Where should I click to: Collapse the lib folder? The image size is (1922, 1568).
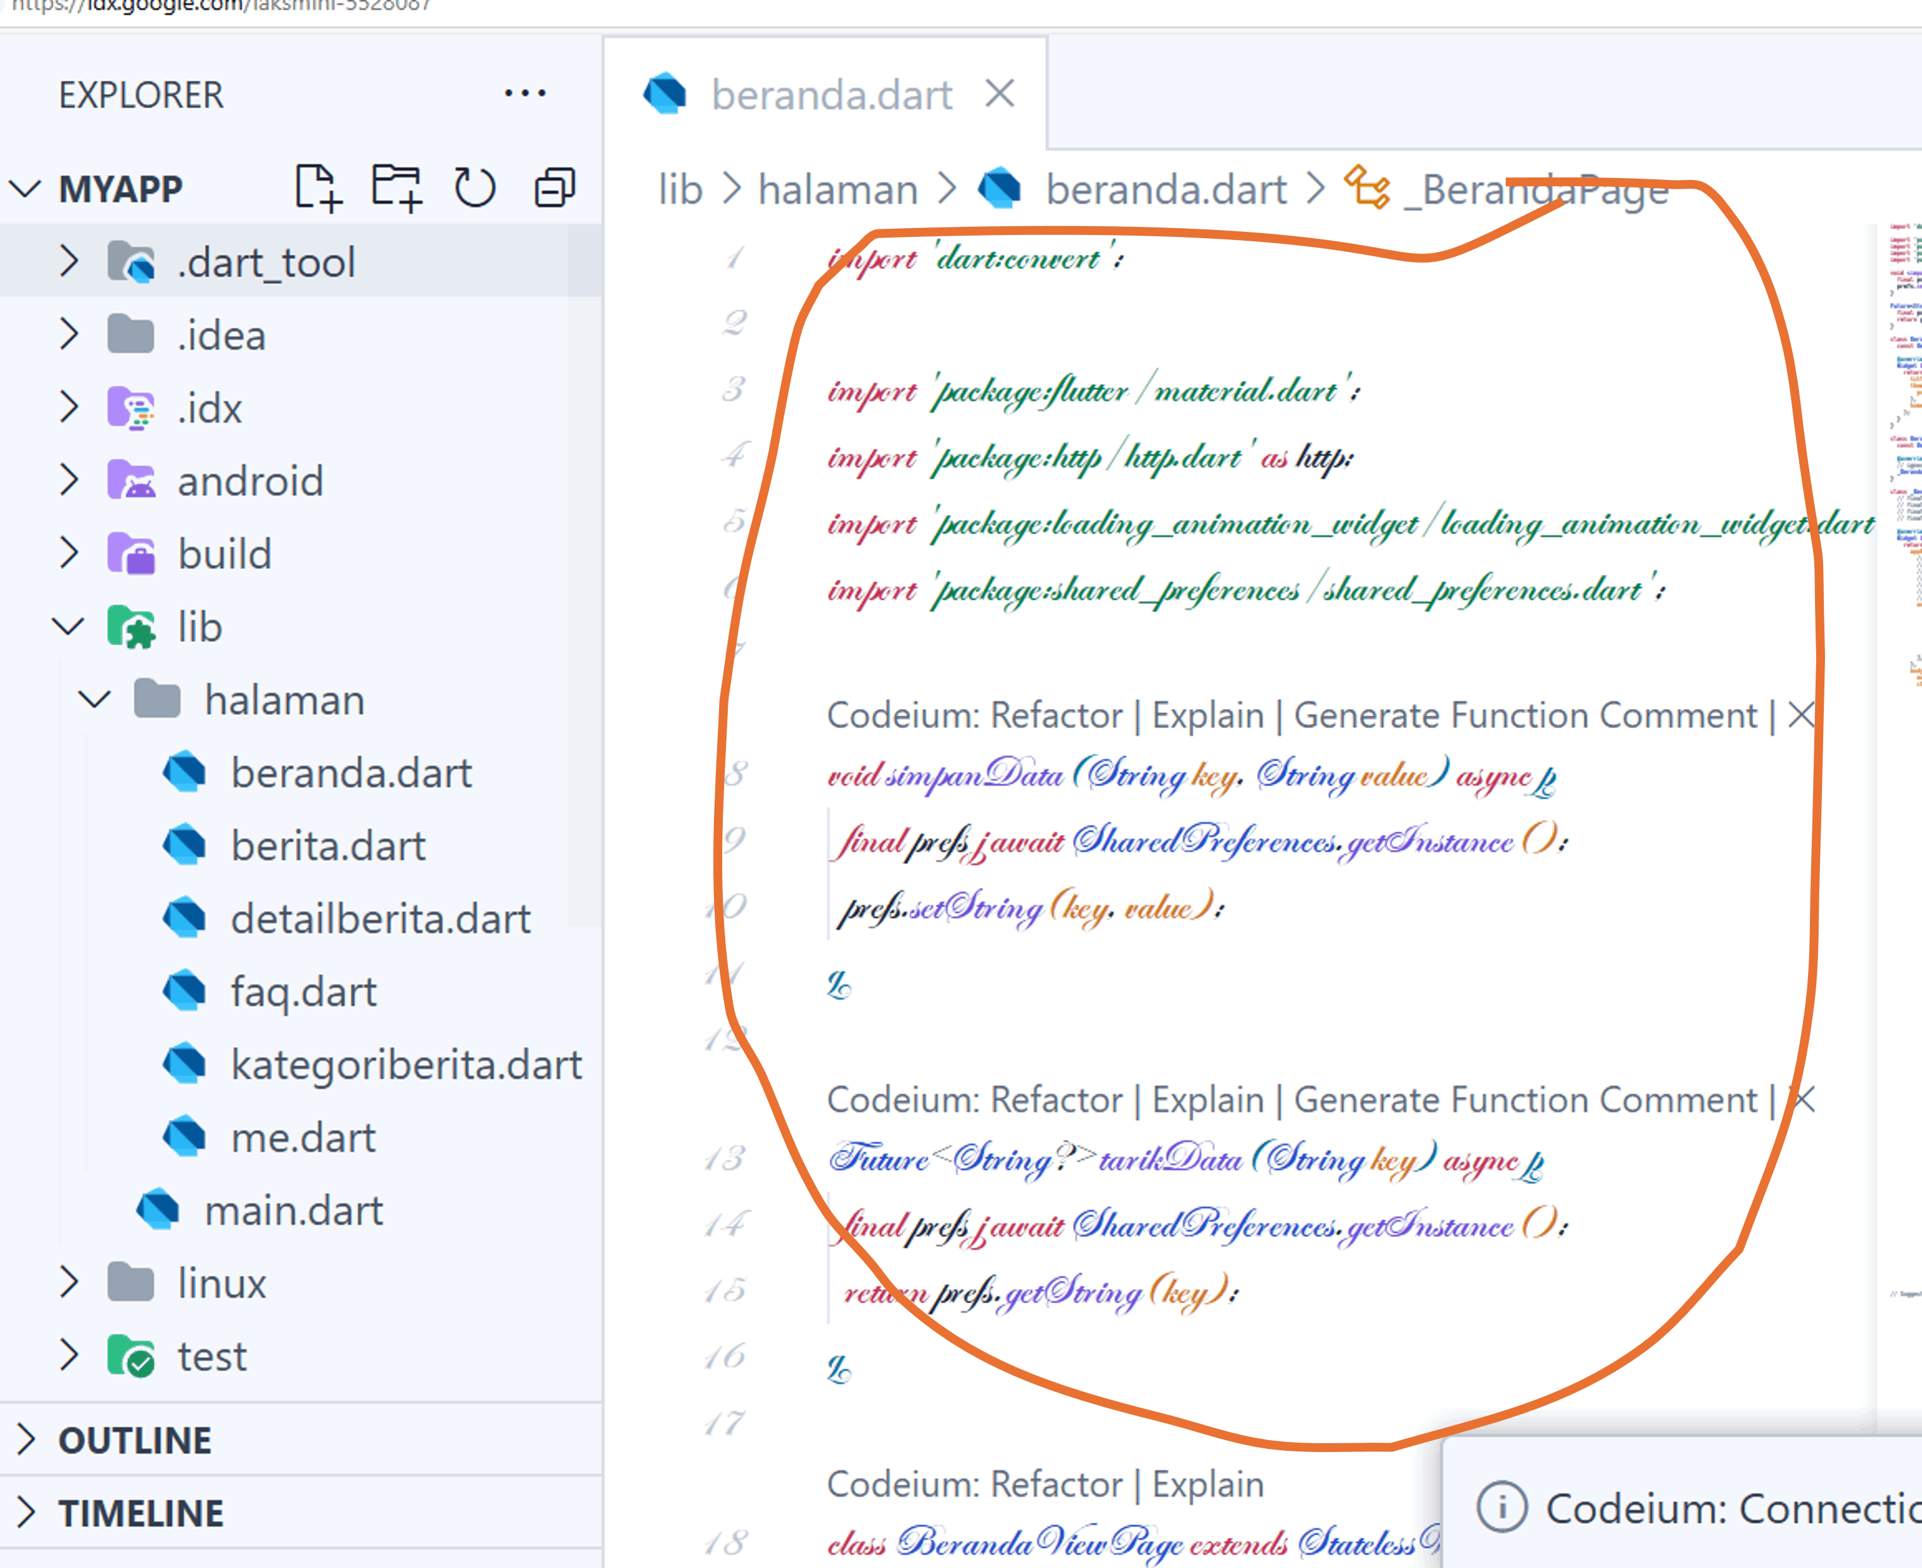coord(70,626)
